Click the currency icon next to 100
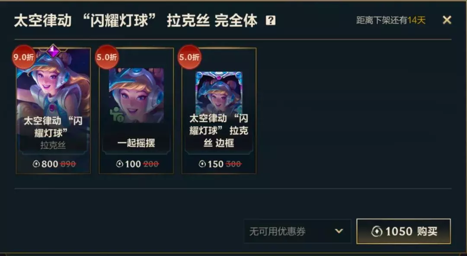This screenshot has width=467, height=256. coord(119,163)
